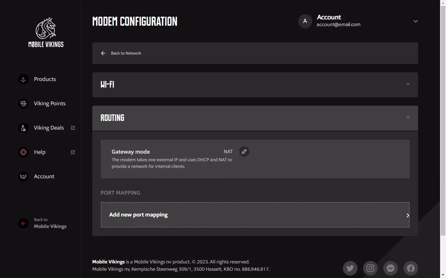Go to Account in sidebar
This screenshot has height=278, width=446.
pyautogui.click(x=44, y=177)
